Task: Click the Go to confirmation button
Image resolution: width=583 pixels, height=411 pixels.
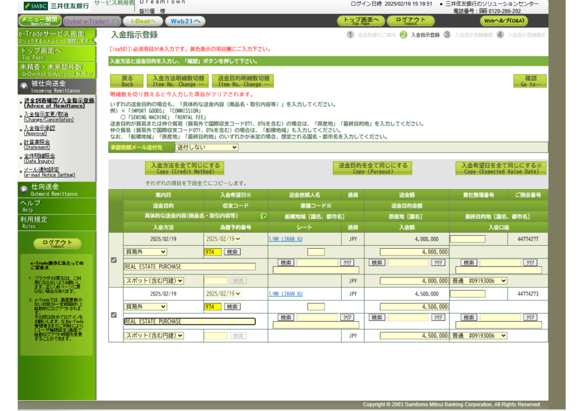Action: click(529, 81)
